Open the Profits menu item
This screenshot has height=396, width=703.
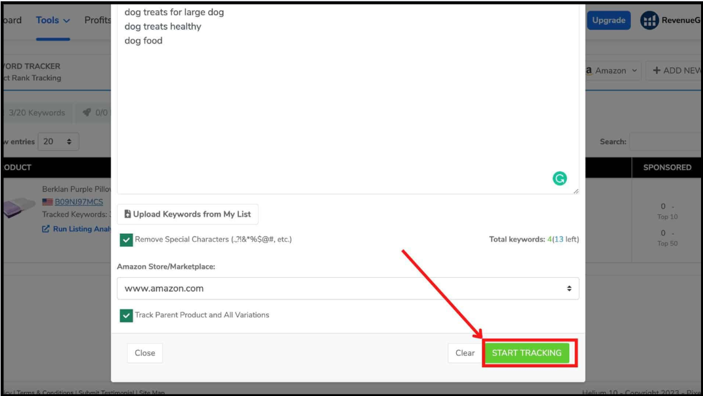coord(97,20)
